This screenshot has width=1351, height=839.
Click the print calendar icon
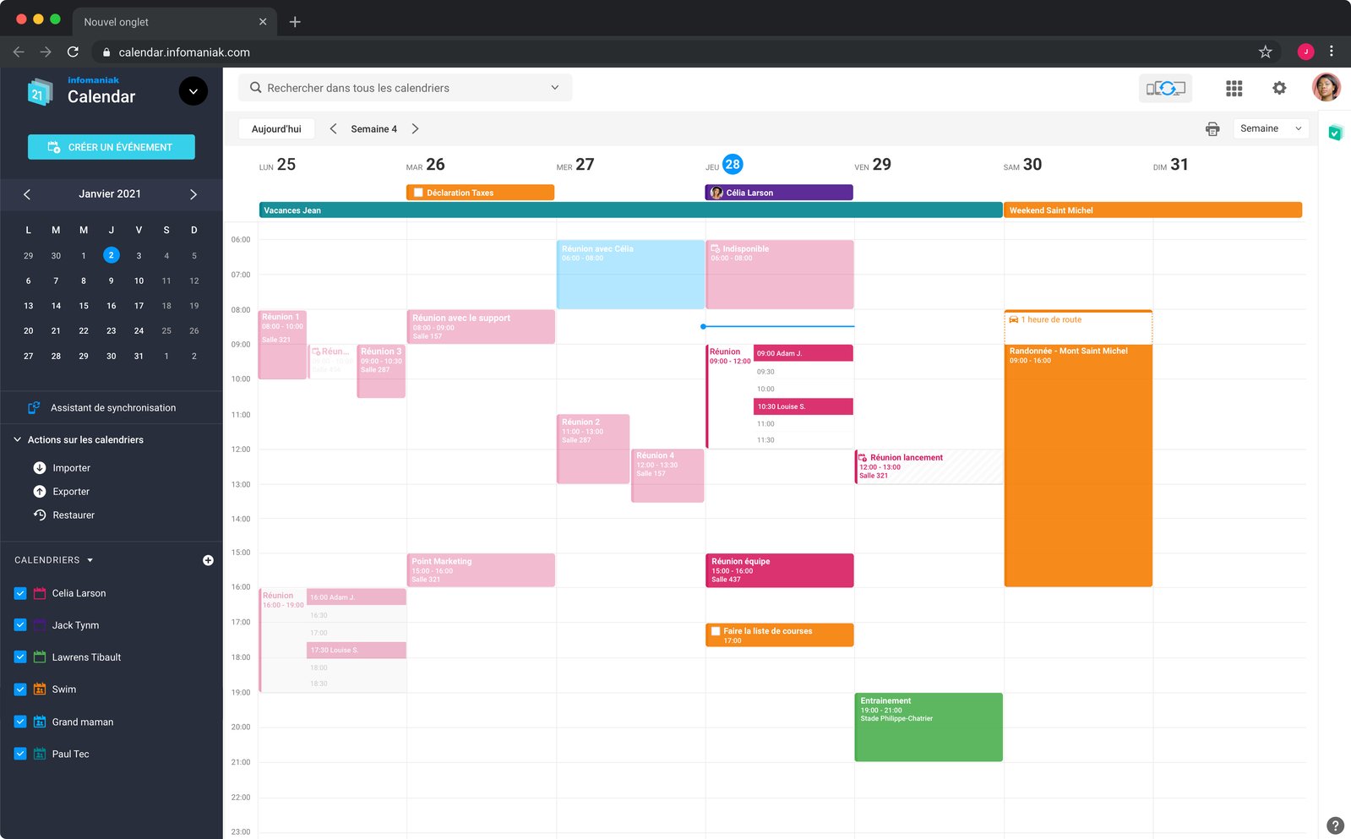(x=1212, y=128)
